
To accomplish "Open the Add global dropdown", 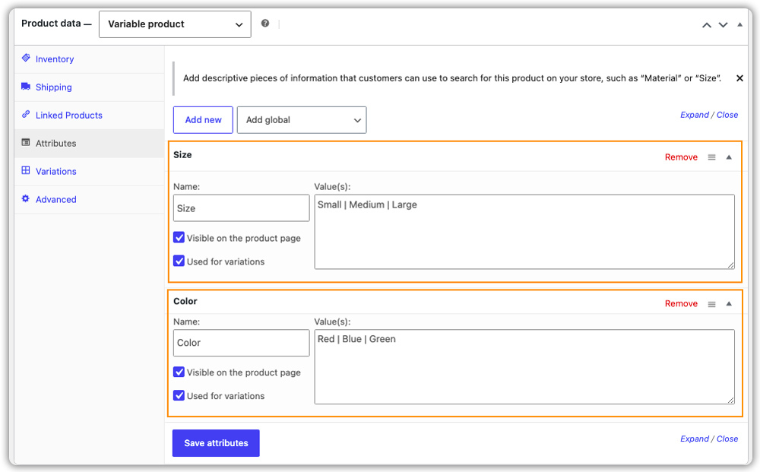I will pos(302,120).
